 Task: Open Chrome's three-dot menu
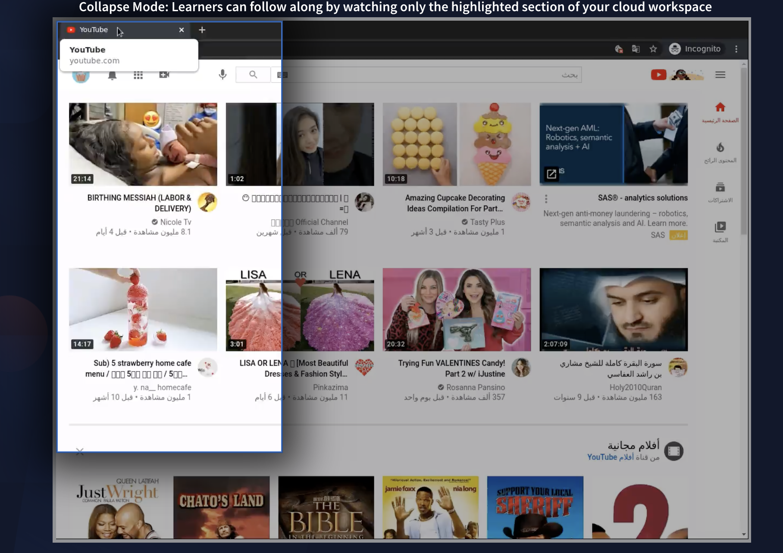pos(736,49)
